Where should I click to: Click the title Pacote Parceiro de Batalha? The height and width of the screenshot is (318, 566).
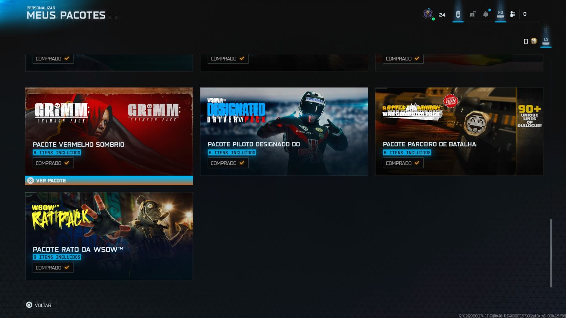430,144
